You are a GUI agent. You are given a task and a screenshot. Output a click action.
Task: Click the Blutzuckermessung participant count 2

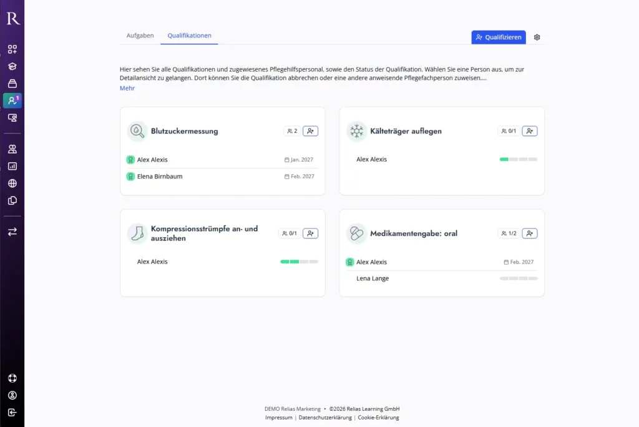click(x=292, y=131)
